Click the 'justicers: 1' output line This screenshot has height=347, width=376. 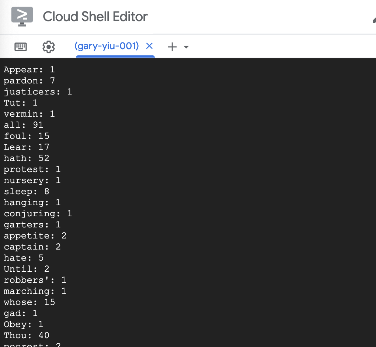[x=38, y=92]
